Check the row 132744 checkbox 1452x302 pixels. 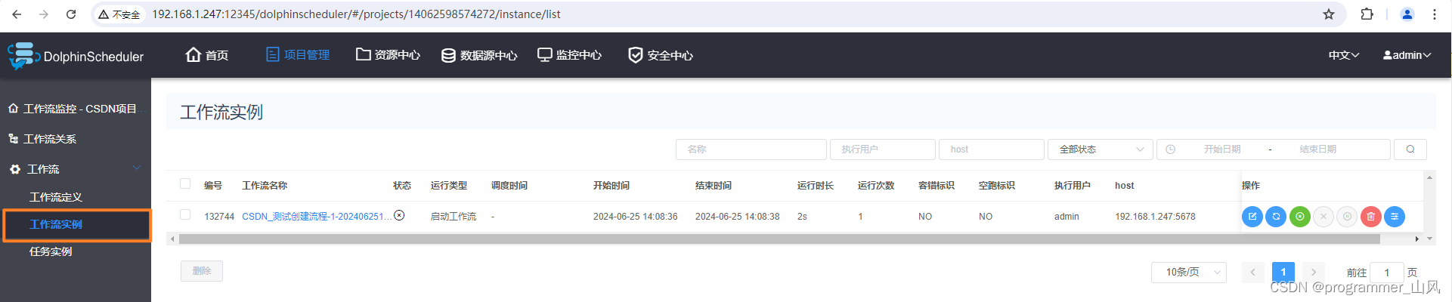[185, 214]
